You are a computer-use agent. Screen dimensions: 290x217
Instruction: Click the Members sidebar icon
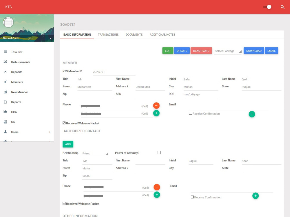click(5, 82)
